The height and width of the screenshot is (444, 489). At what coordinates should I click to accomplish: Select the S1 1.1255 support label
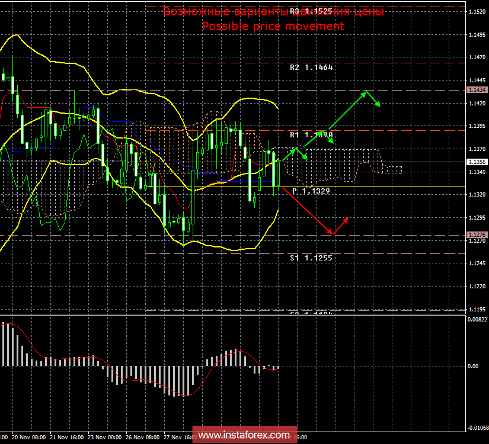[x=311, y=258]
